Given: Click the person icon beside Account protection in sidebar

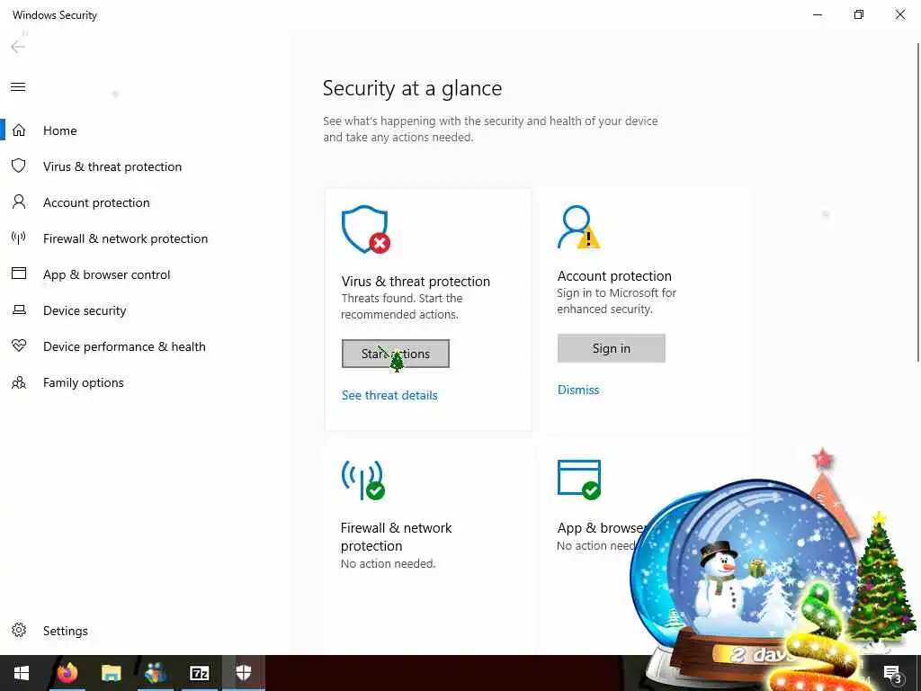Looking at the screenshot, I should point(19,202).
